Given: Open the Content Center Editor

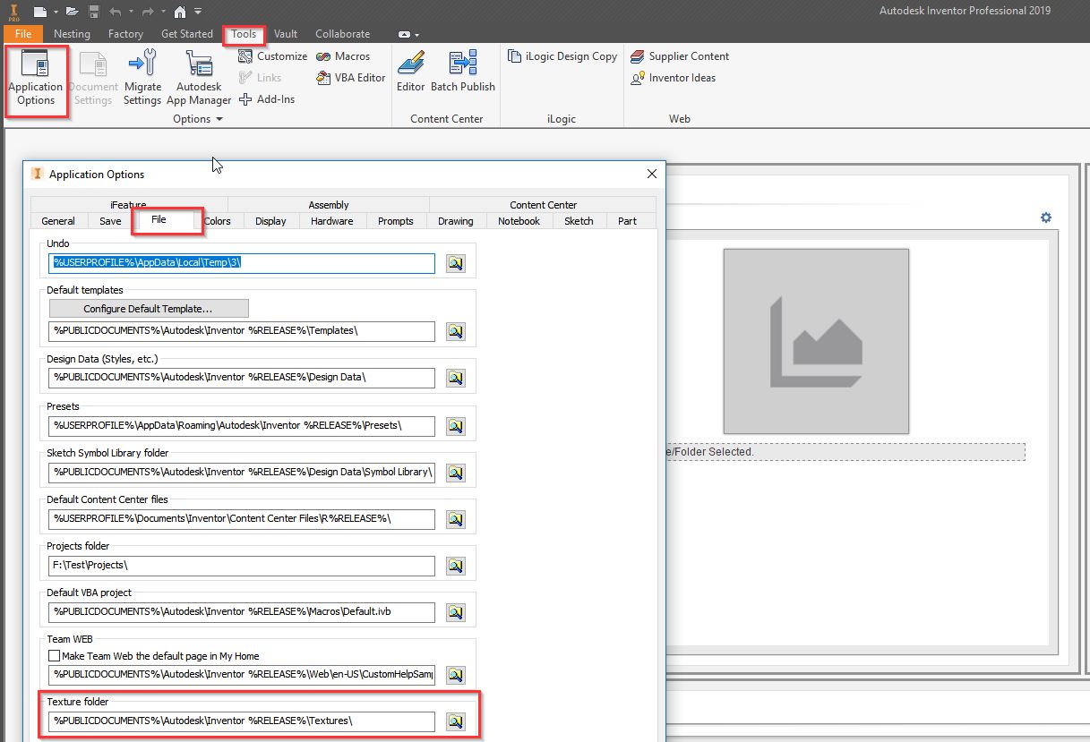Looking at the screenshot, I should pyautogui.click(x=411, y=72).
